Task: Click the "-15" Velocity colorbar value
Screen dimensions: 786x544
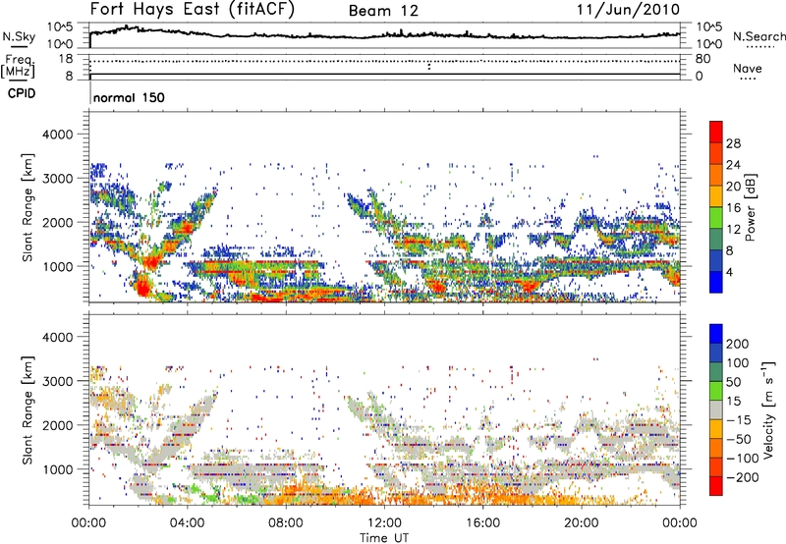Action: pos(739,420)
